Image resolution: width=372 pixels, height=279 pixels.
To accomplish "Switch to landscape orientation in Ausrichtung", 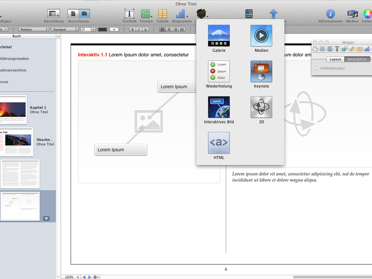I will pos(84,14).
